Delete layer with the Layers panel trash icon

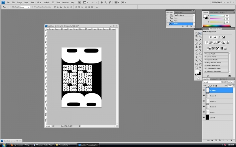(x=231, y=140)
